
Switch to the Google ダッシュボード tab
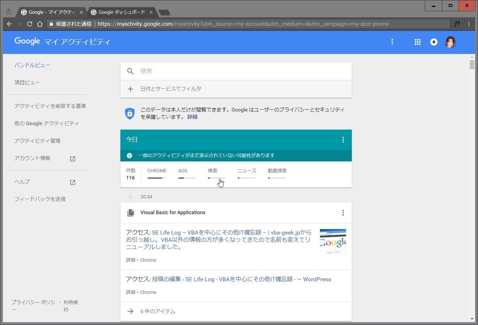coord(121,12)
